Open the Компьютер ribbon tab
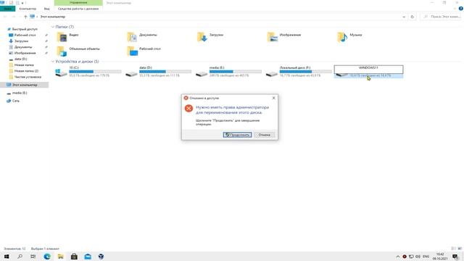The image size is (464, 261). 28,9
